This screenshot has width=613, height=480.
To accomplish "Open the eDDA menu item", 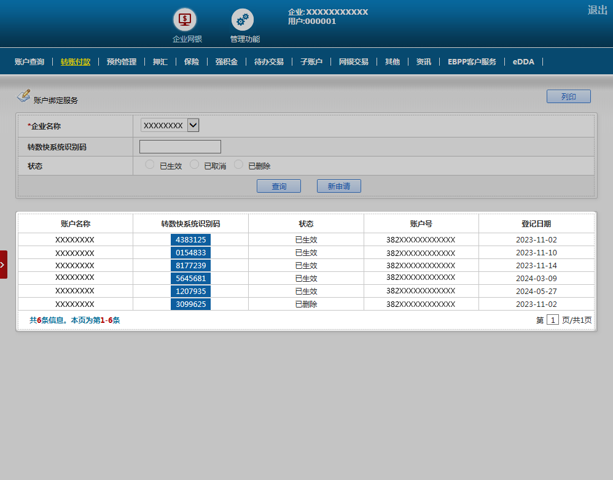I will click(523, 61).
